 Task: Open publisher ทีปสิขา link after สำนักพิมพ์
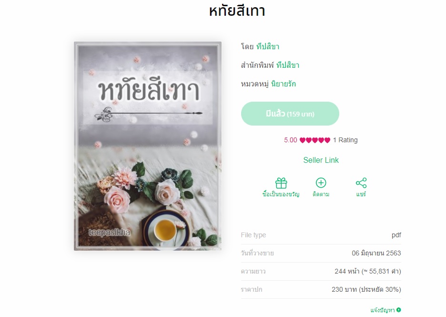pos(288,65)
